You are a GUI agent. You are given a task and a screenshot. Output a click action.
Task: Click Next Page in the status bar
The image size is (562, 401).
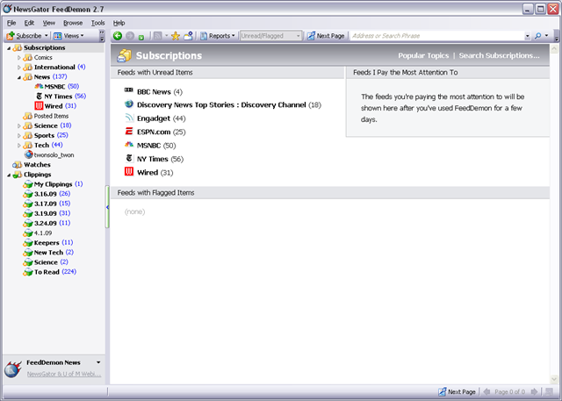coord(457,391)
